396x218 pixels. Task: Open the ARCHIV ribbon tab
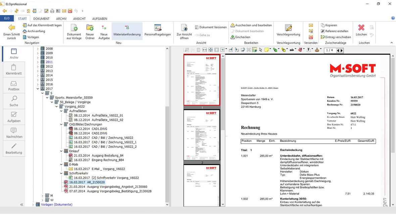pos(61,19)
